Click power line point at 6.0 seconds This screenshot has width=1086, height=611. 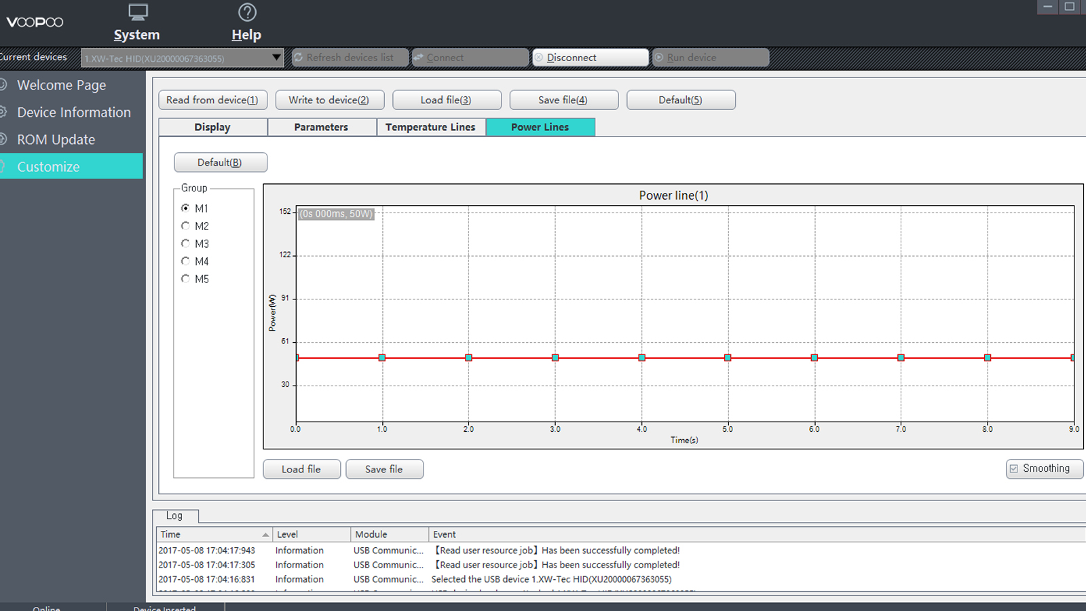(814, 358)
